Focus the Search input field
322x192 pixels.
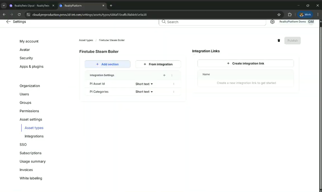coord(212,22)
